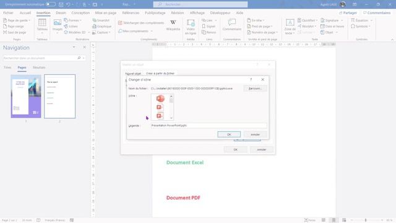Click OK in the Insérer un objet dialog

coord(235,149)
